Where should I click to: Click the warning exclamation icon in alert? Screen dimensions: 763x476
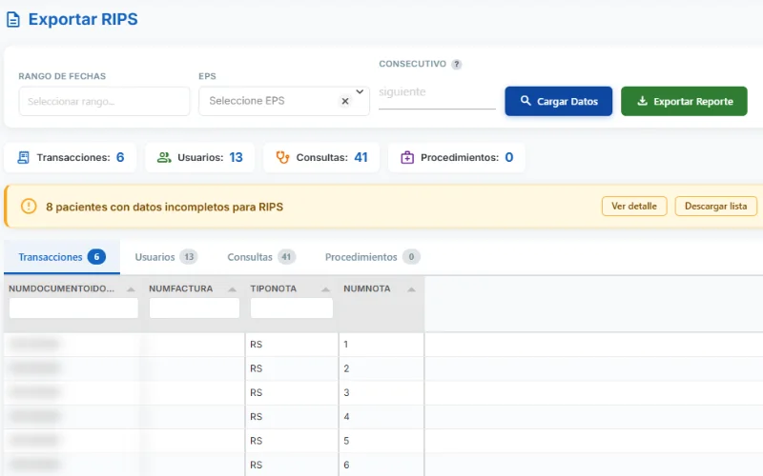click(29, 207)
